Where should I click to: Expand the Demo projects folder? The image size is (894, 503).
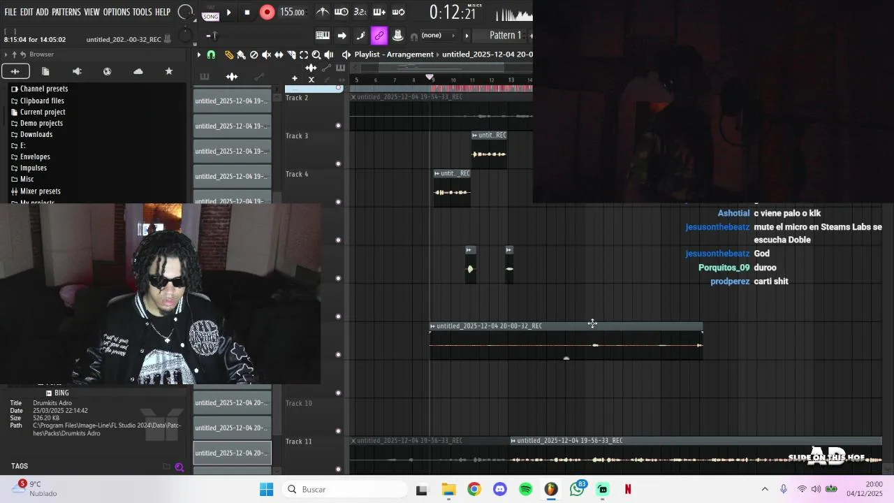click(x=37, y=123)
